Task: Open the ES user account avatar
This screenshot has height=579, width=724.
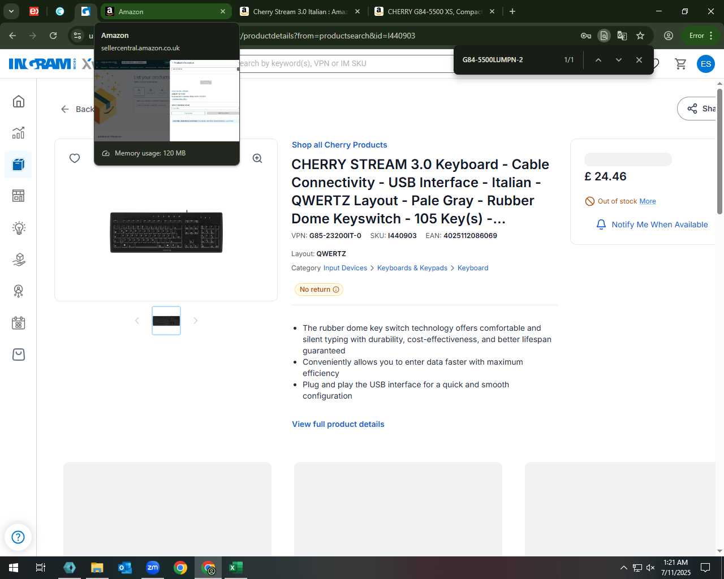Action: click(705, 64)
